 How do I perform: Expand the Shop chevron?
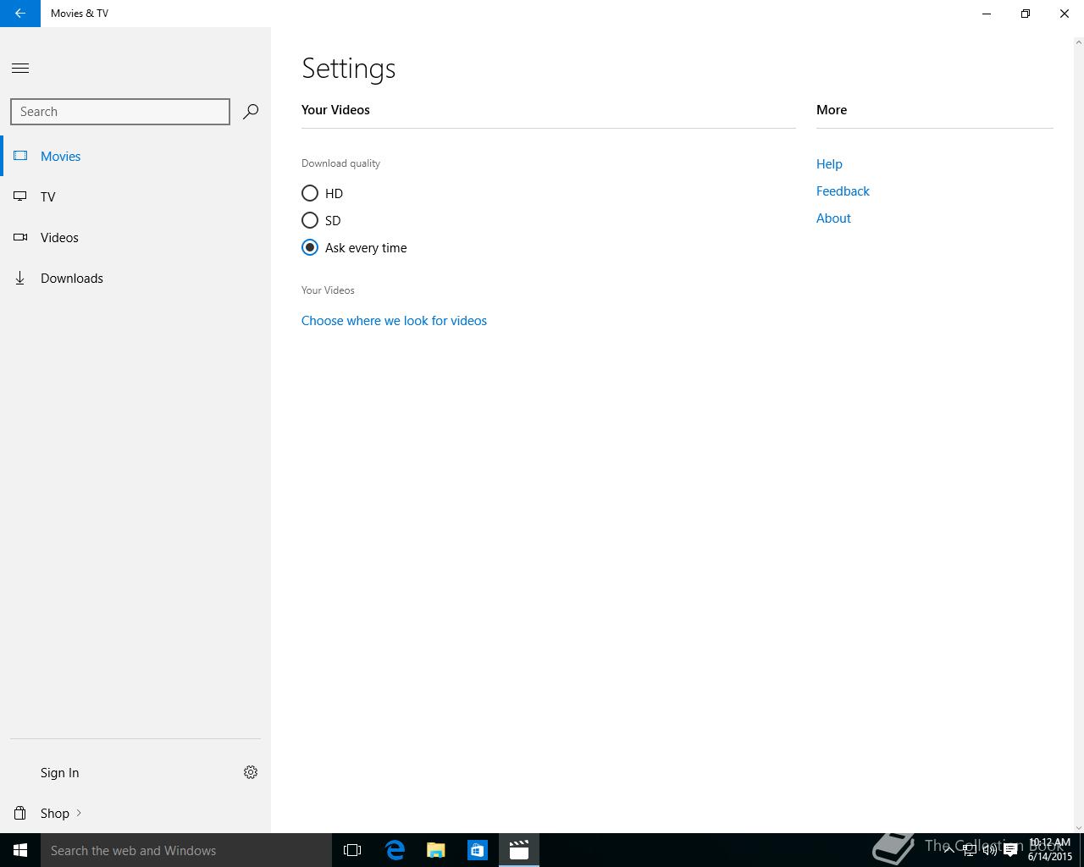pos(79,813)
